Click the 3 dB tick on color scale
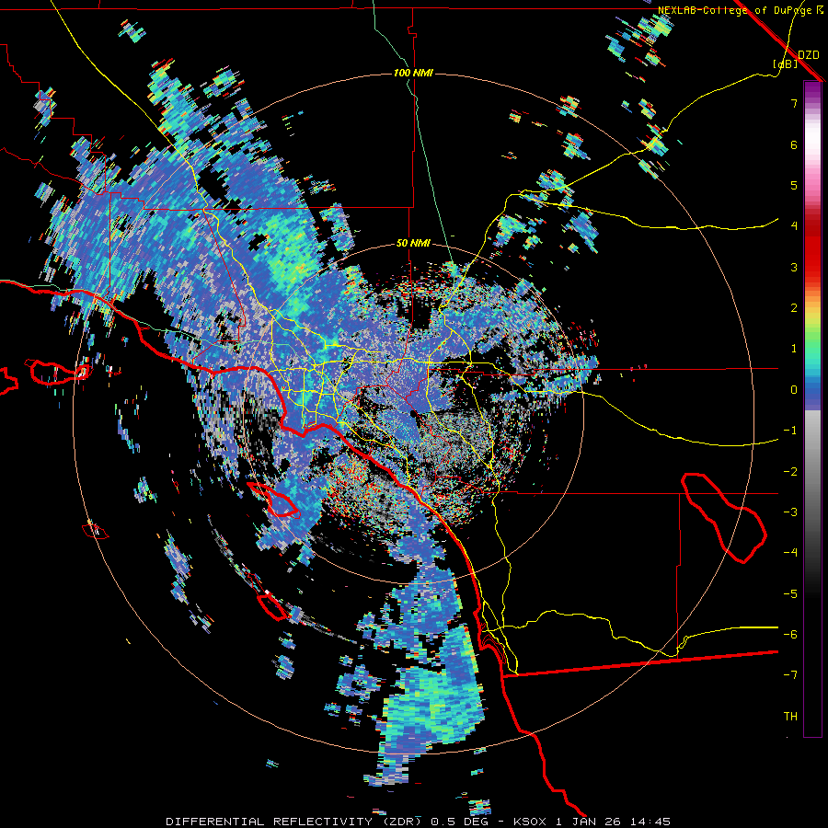828x828 pixels. (794, 267)
